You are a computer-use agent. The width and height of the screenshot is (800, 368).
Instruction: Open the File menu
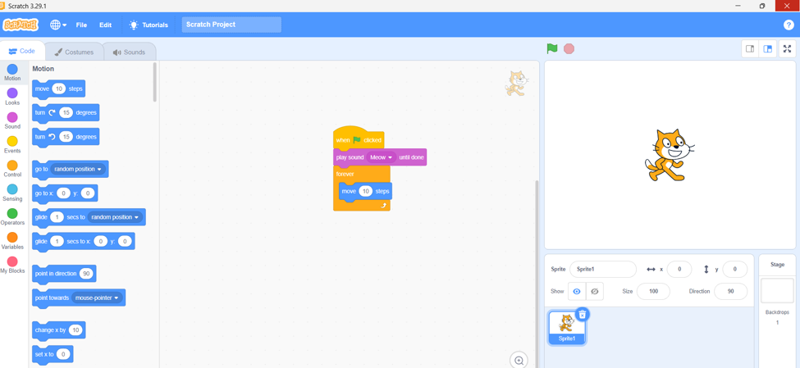click(x=81, y=25)
